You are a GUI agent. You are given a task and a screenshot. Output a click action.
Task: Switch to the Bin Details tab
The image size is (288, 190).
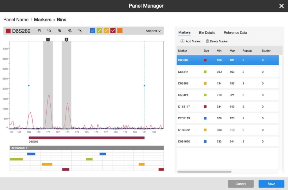(x=207, y=33)
